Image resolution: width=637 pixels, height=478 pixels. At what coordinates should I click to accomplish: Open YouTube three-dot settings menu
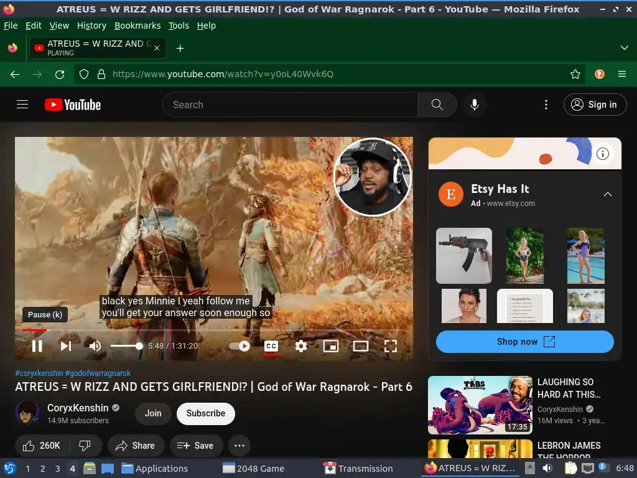coord(546,105)
